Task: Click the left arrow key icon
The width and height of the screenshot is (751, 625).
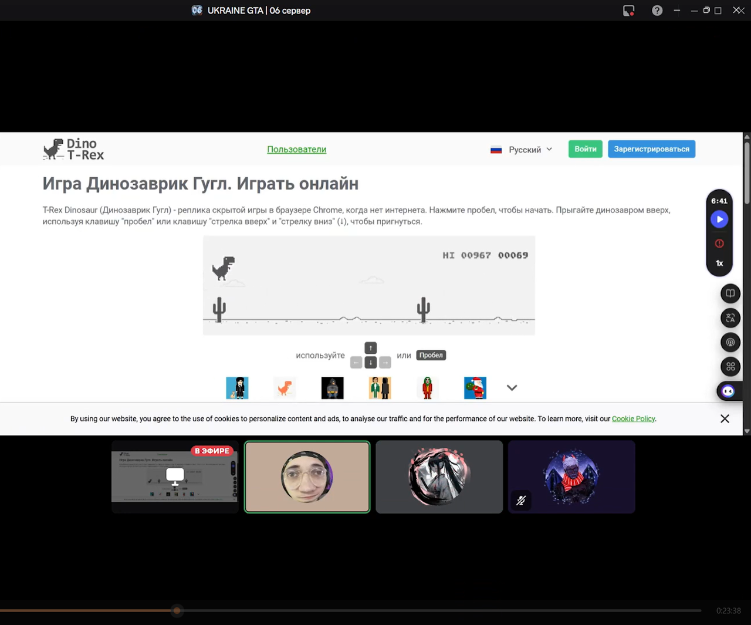Action: [x=356, y=363]
